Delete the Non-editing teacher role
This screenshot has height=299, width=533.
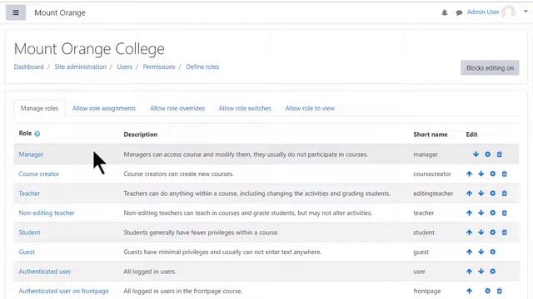505,213
